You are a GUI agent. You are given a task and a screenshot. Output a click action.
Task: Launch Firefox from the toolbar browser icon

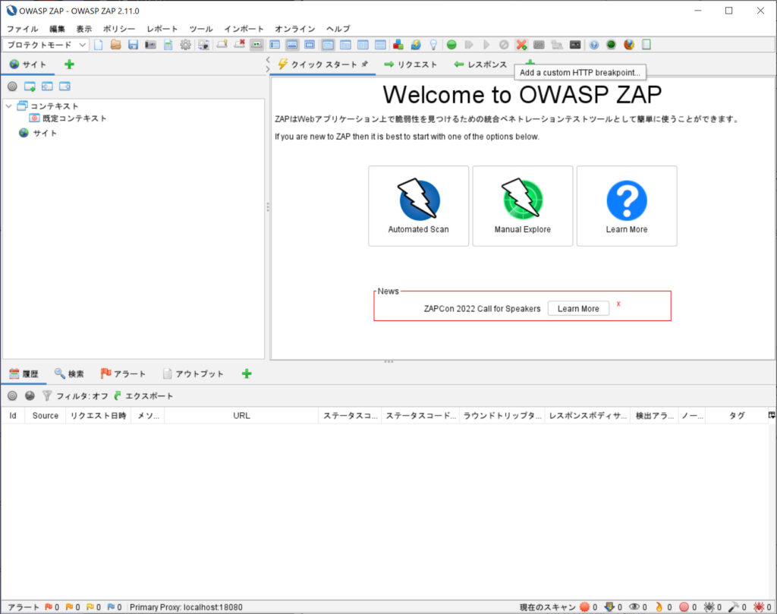click(x=628, y=45)
